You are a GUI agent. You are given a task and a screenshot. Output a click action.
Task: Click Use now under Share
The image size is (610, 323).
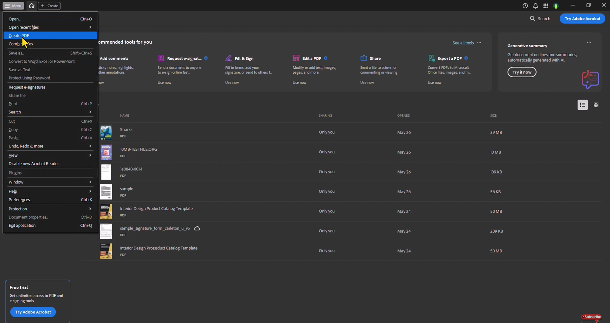(x=367, y=83)
